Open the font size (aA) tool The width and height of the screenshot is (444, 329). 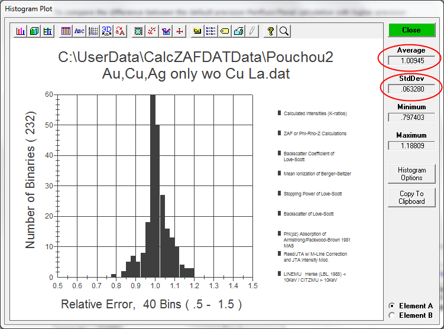coord(120,31)
